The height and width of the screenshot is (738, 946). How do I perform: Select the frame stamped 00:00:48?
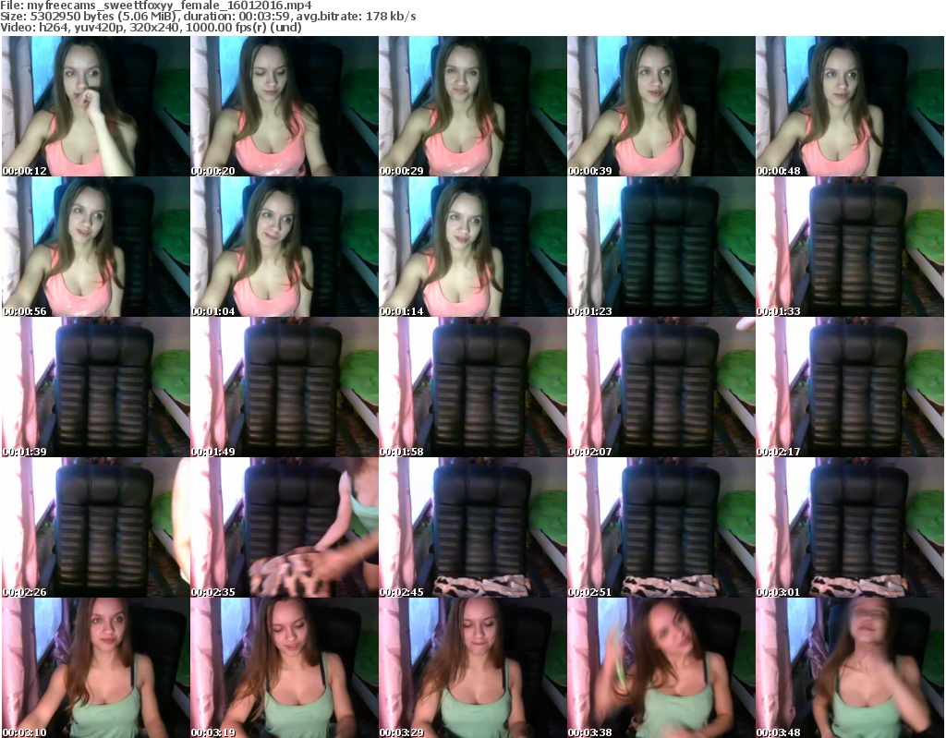[x=850, y=106]
